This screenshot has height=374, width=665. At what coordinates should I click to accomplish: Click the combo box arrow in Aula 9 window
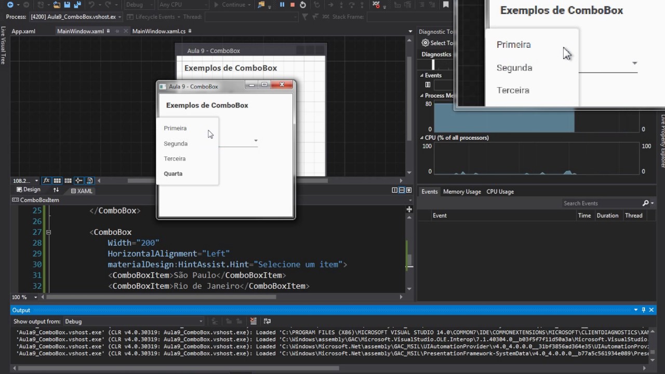tap(256, 141)
